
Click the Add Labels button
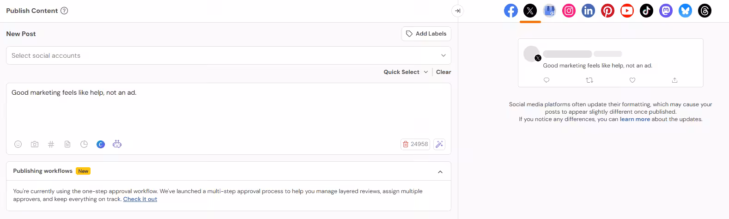click(426, 34)
